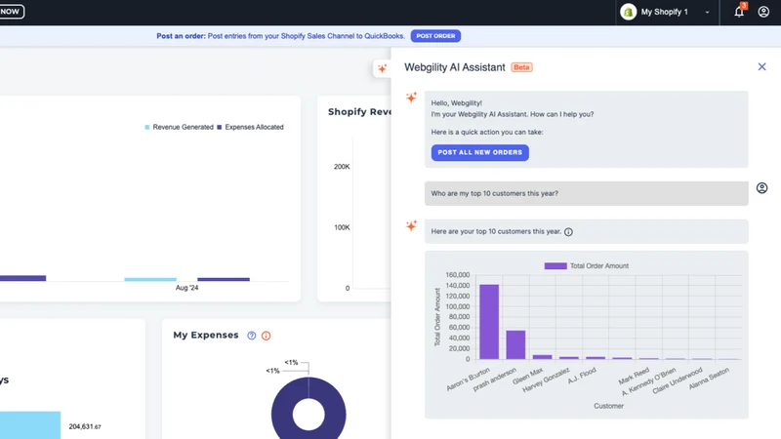
Task: Click the sparkle icon beside the greeting message
Action: pyautogui.click(x=411, y=97)
